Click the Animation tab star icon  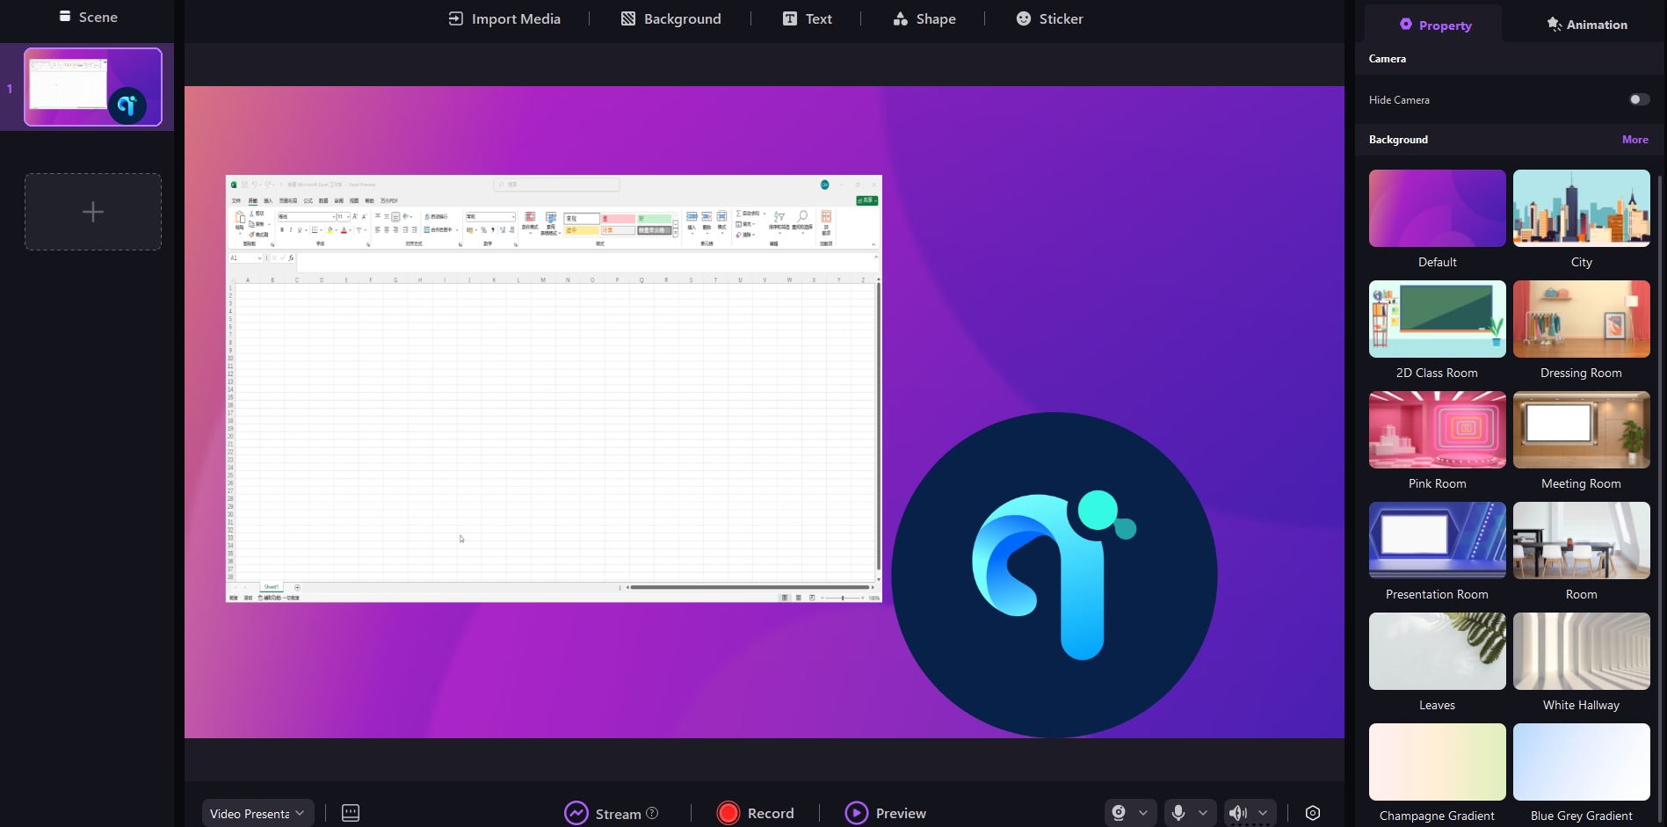(1555, 25)
